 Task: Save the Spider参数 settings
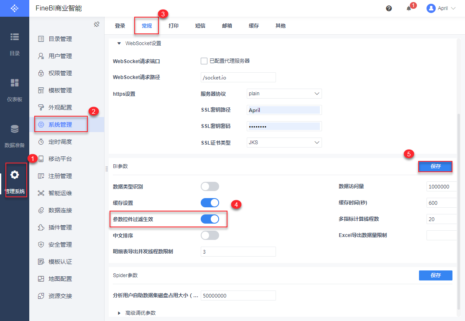coord(435,275)
